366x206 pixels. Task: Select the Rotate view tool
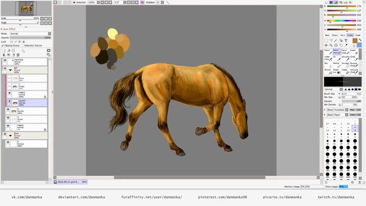(x=336, y=45)
